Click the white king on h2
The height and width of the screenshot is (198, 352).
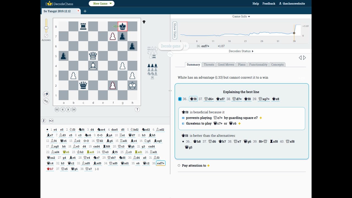[132, 85]
